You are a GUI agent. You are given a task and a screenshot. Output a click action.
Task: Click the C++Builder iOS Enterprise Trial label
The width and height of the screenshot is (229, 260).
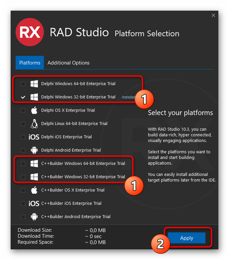click(x=71, y=203)
